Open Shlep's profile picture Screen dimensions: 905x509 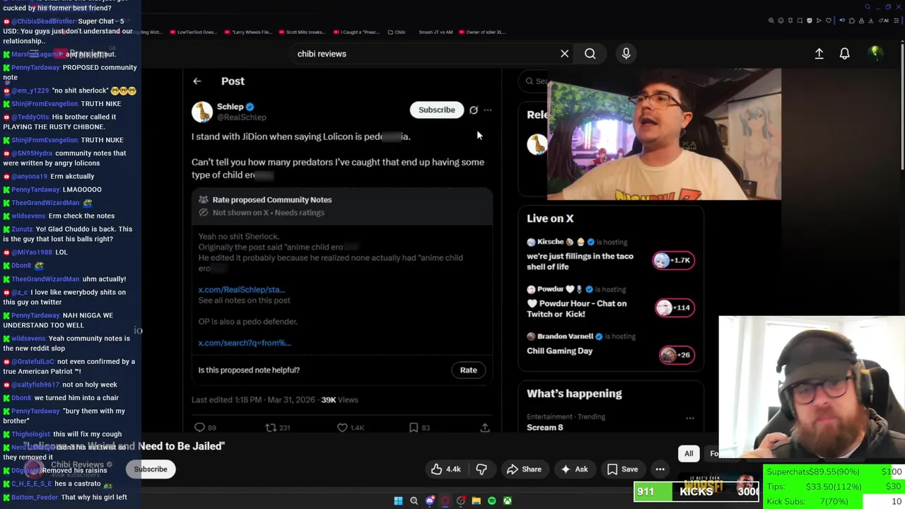coord(202,112)
